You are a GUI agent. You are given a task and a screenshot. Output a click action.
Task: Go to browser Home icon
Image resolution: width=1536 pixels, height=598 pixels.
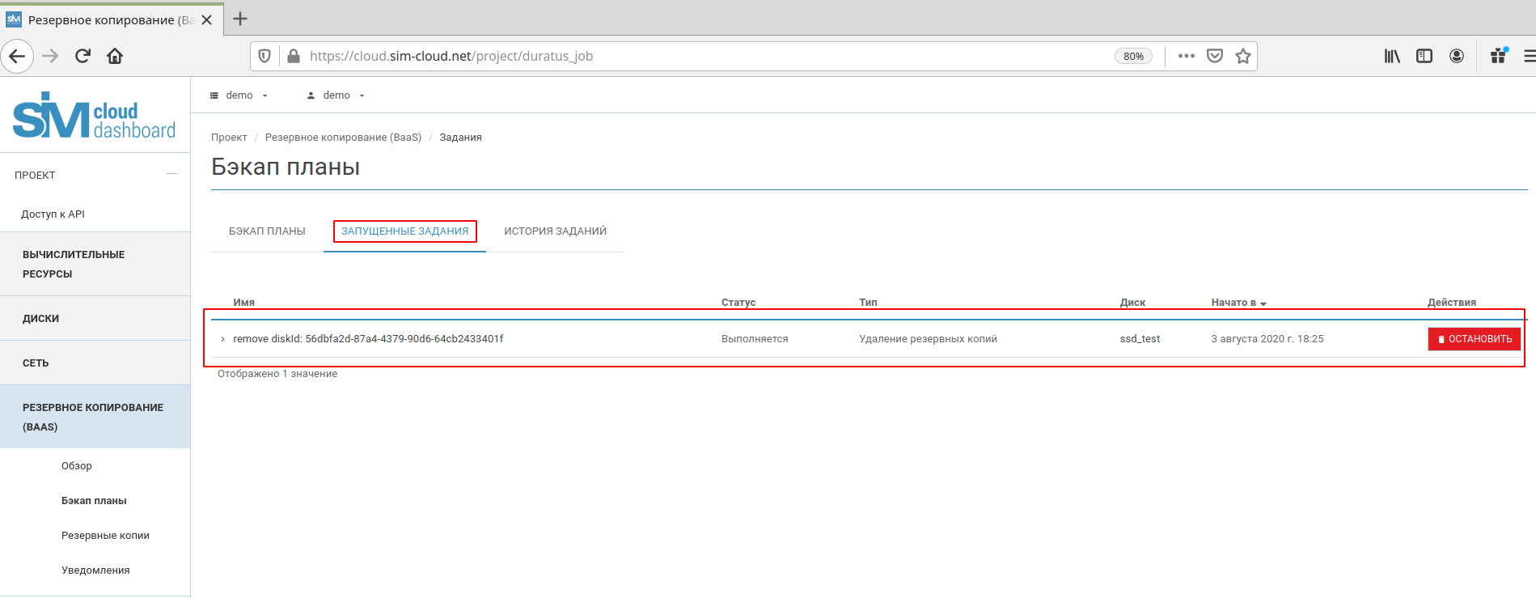[115, 56]
